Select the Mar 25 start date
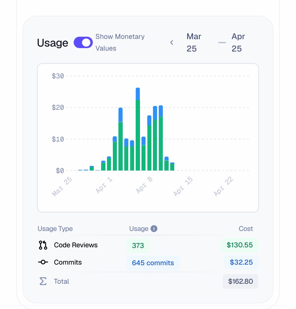 (x=194, y=43)
